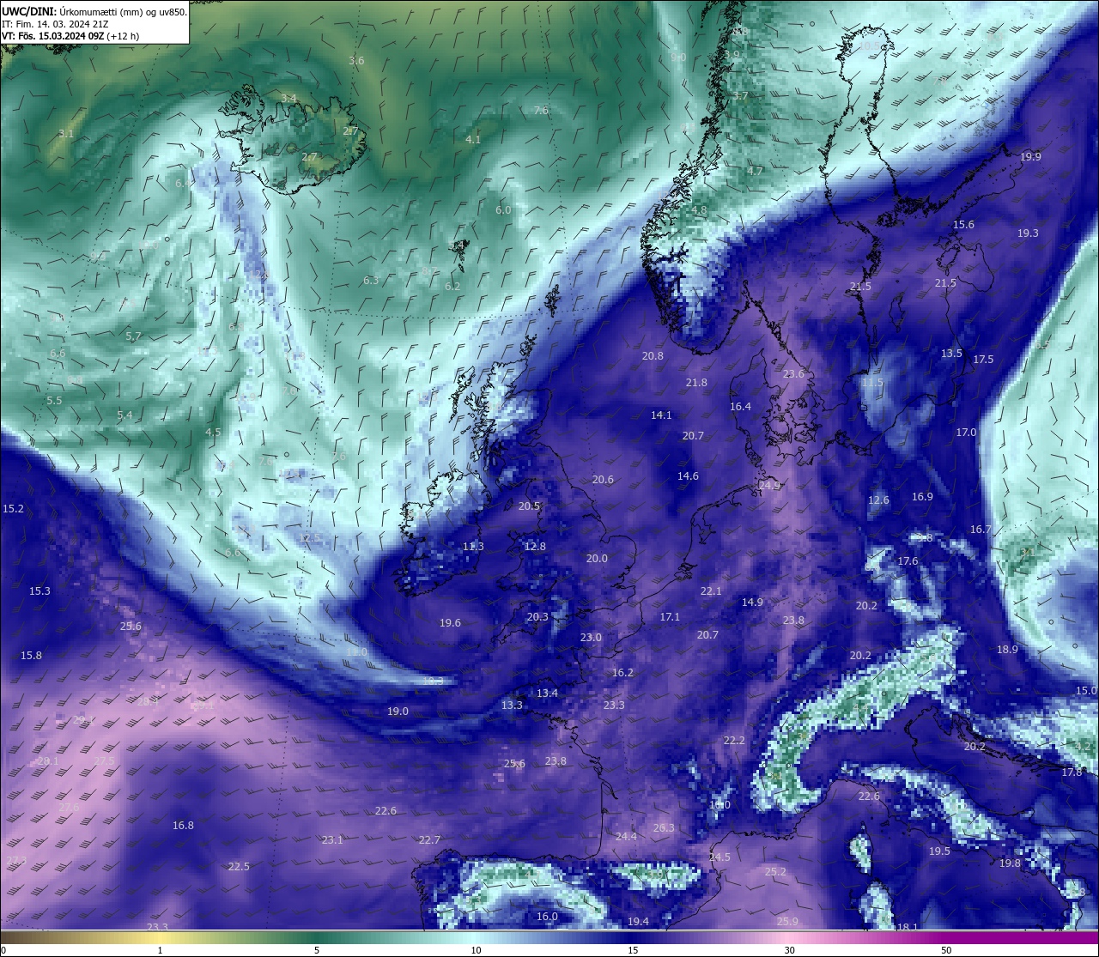Click the 22.2 value on the map
The width and height of the screenshot is (1099, 957).
tap(734, 741)
